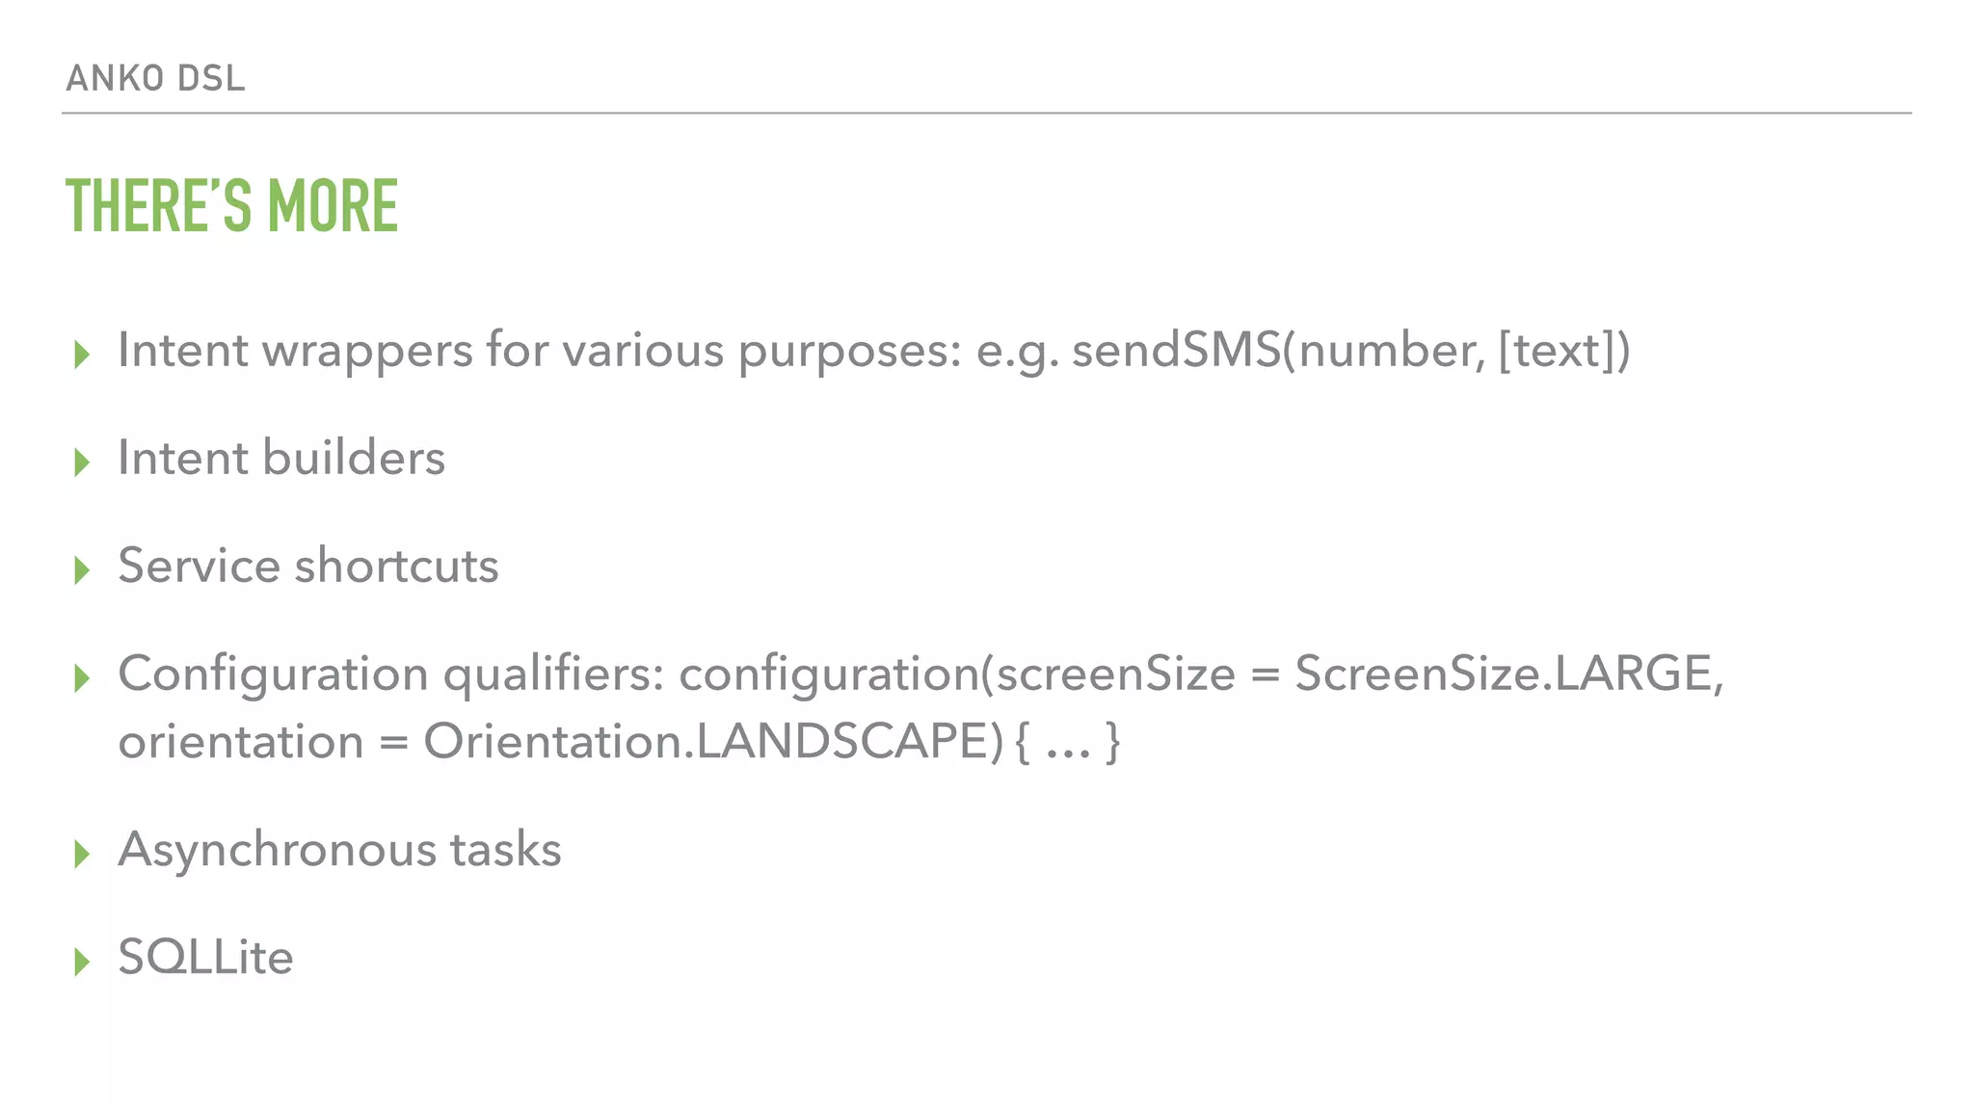
Task: Click the Asynchronous tasks bullet text
Action: coord(339,849)
